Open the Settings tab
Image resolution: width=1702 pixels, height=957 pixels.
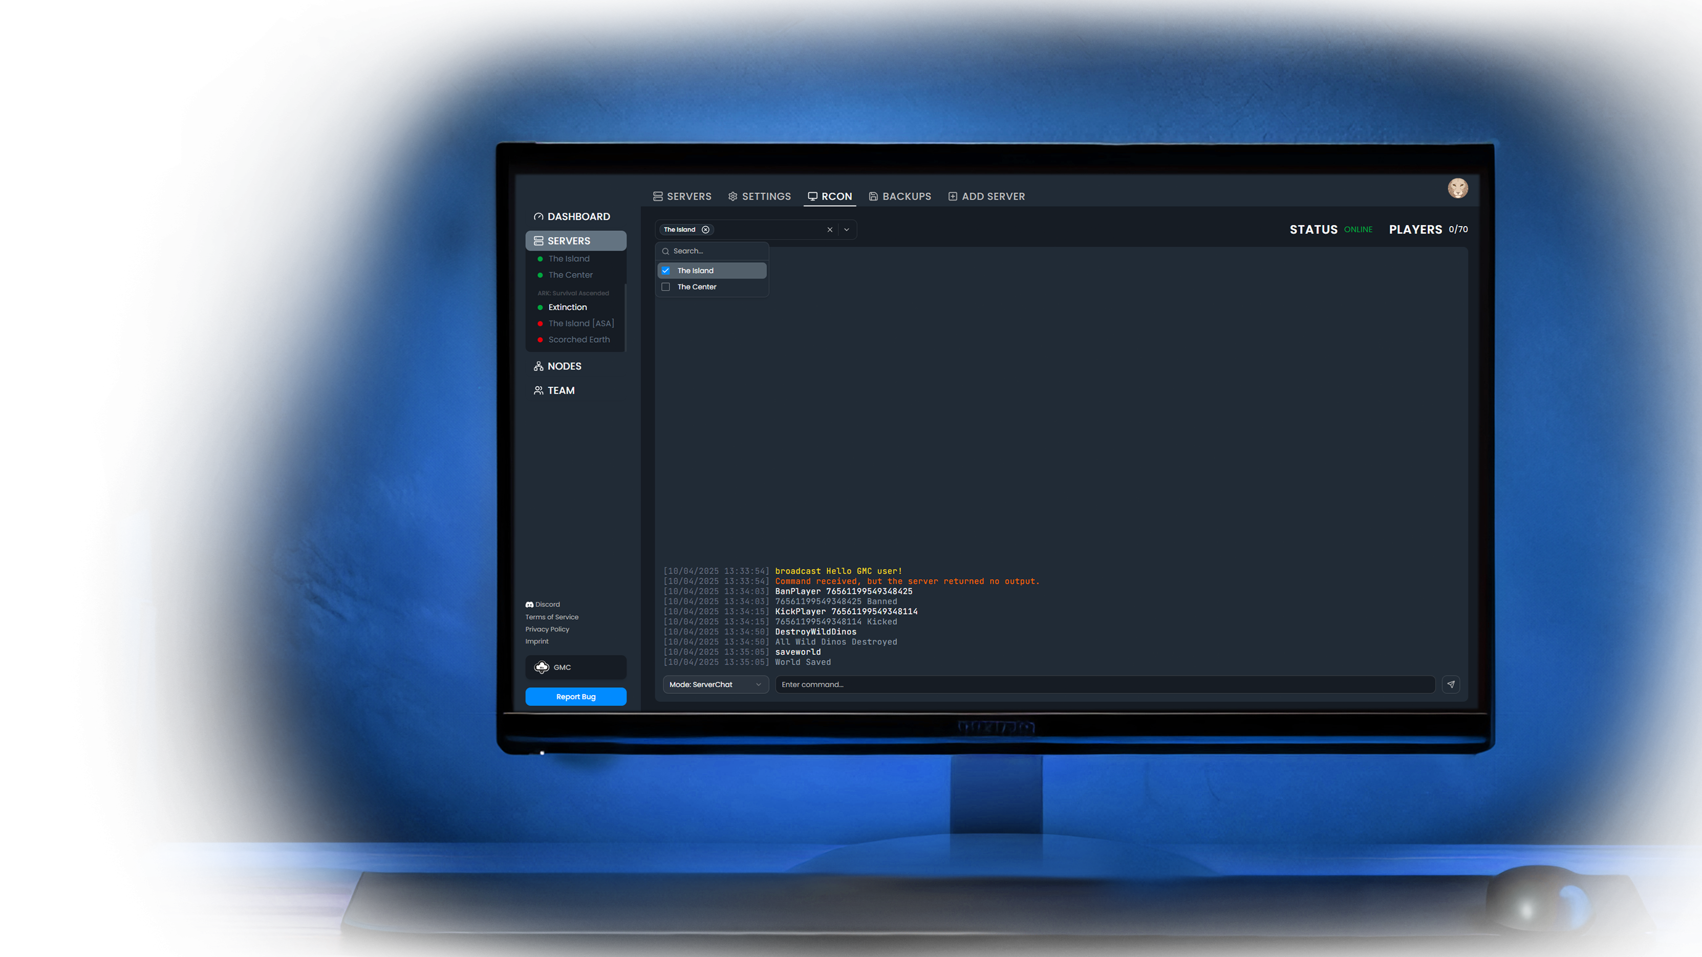[759, 196]
